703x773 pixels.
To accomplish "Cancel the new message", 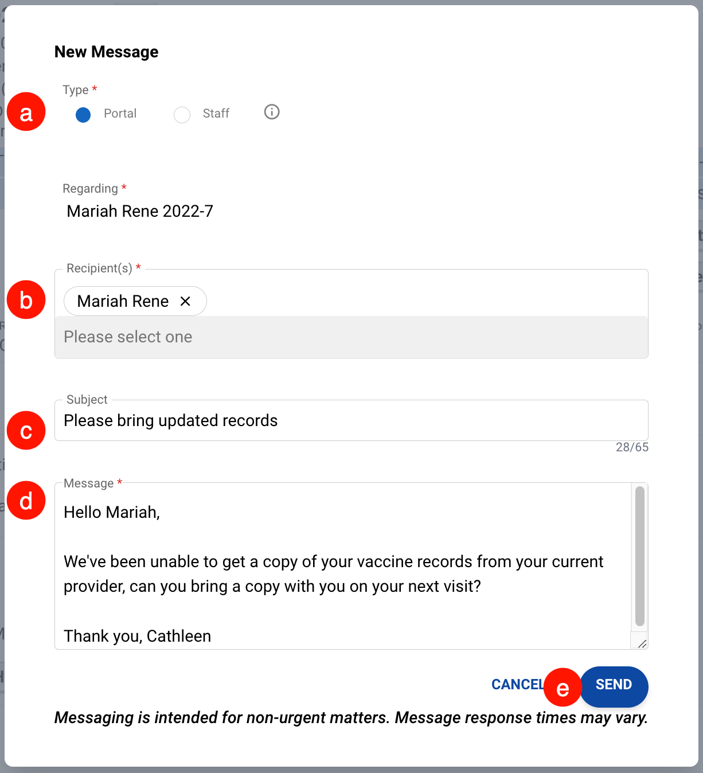I will click(x=517, y=685).
